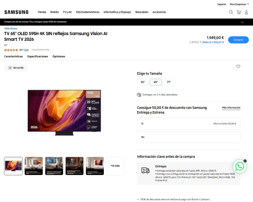The height and width of the screenshot is (202, 253).
Task: Click the promo banner text about 500€ reembolso
Action: click(35, 22)
